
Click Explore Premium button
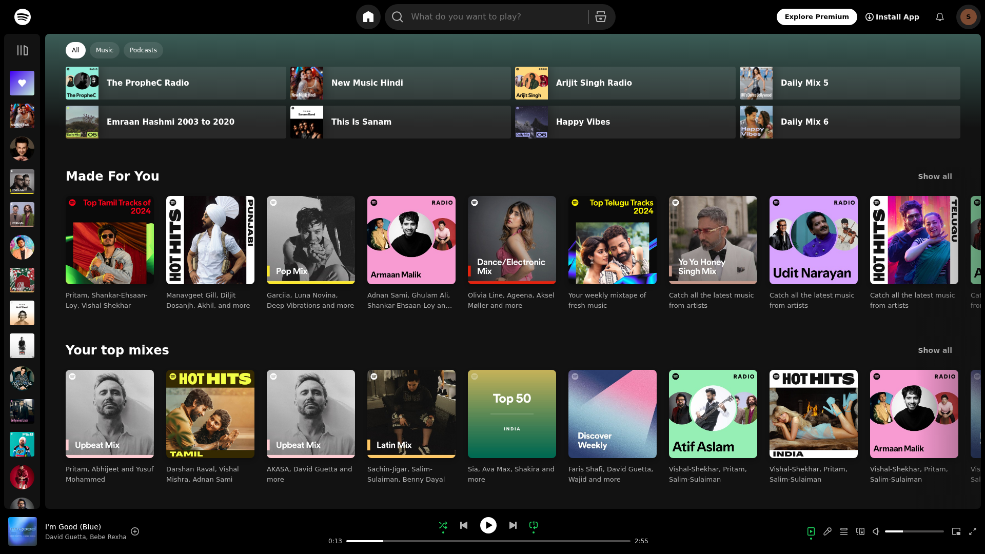[x=817, y=17]
